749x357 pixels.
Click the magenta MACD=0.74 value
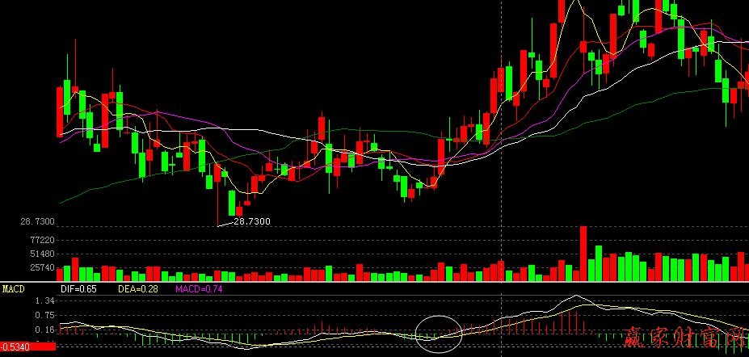199,288
